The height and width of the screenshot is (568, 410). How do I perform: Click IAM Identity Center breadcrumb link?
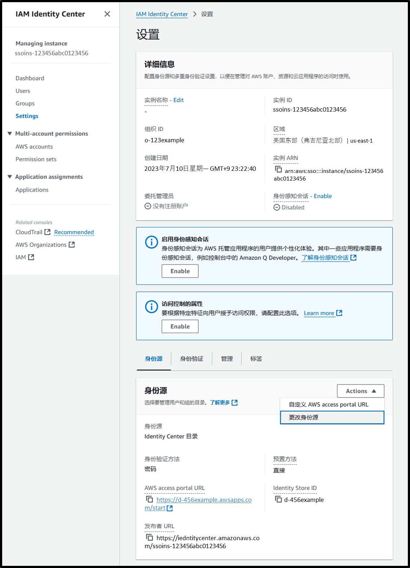162,14
